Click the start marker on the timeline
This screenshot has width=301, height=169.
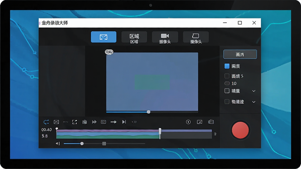(57, 129)
